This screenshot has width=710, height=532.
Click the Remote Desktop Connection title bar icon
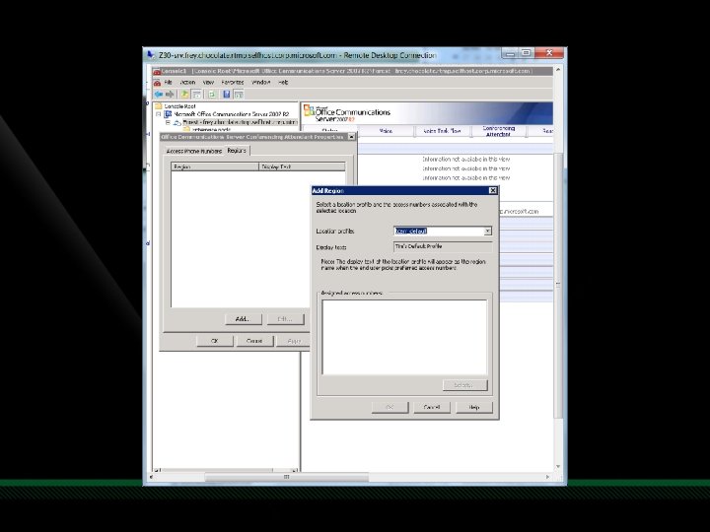click(150, 55)
